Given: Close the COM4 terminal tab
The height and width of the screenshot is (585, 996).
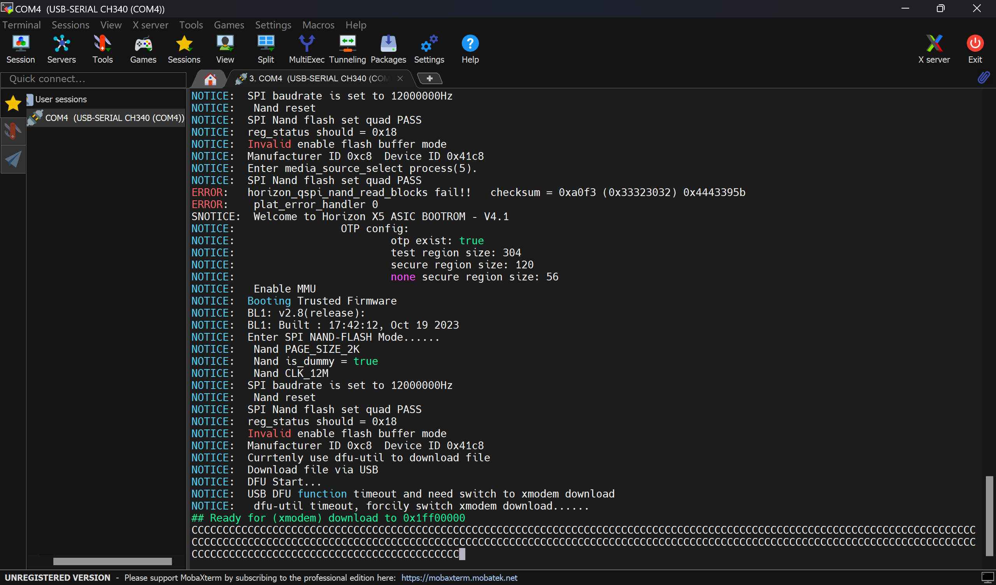Looking at the screenshot, I should 400,78.
